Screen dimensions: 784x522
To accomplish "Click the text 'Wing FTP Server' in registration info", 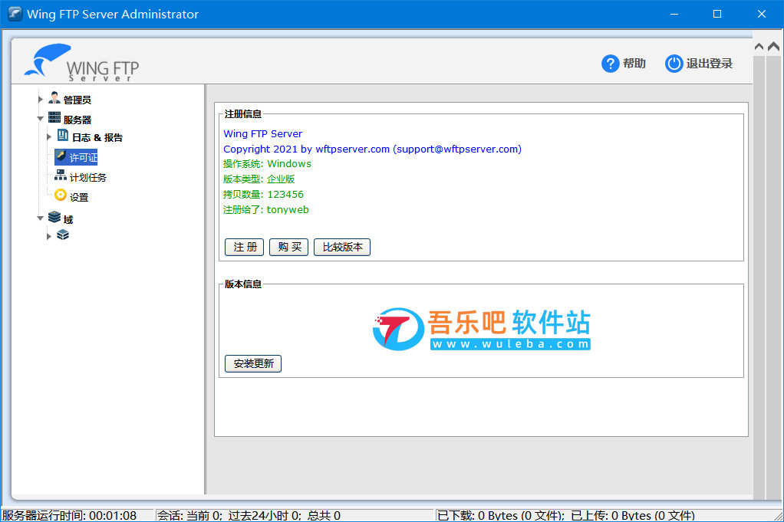I will [263, 134].
